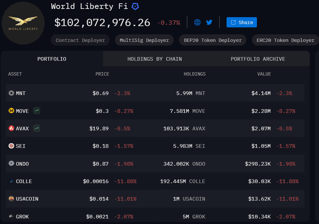Screen dimensions: 319x224
Task: Click the AVAX price $19.89
Action: coord(99,128)
